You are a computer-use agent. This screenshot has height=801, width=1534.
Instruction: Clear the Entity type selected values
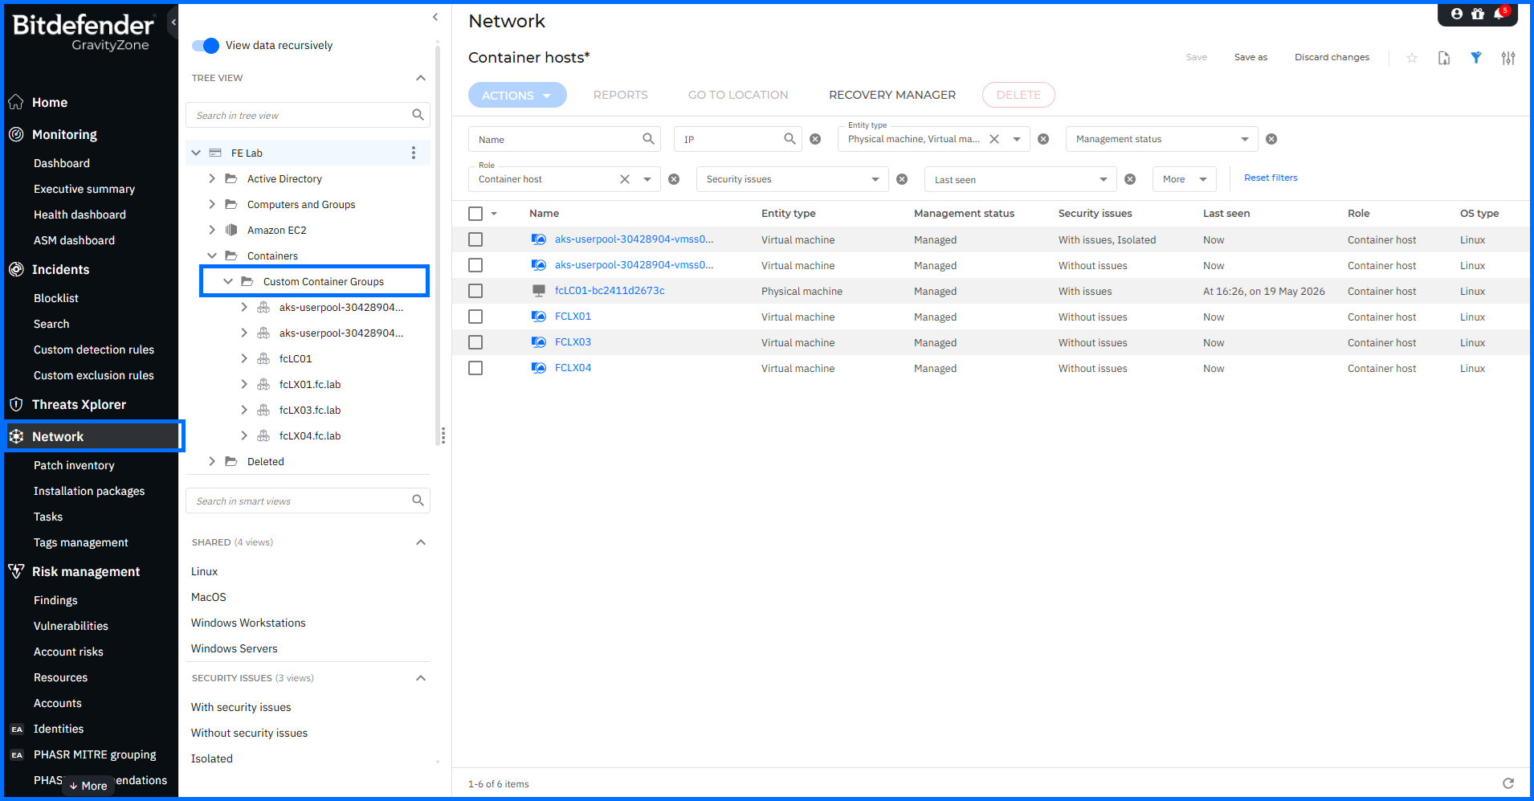click(x=994, y=139)
